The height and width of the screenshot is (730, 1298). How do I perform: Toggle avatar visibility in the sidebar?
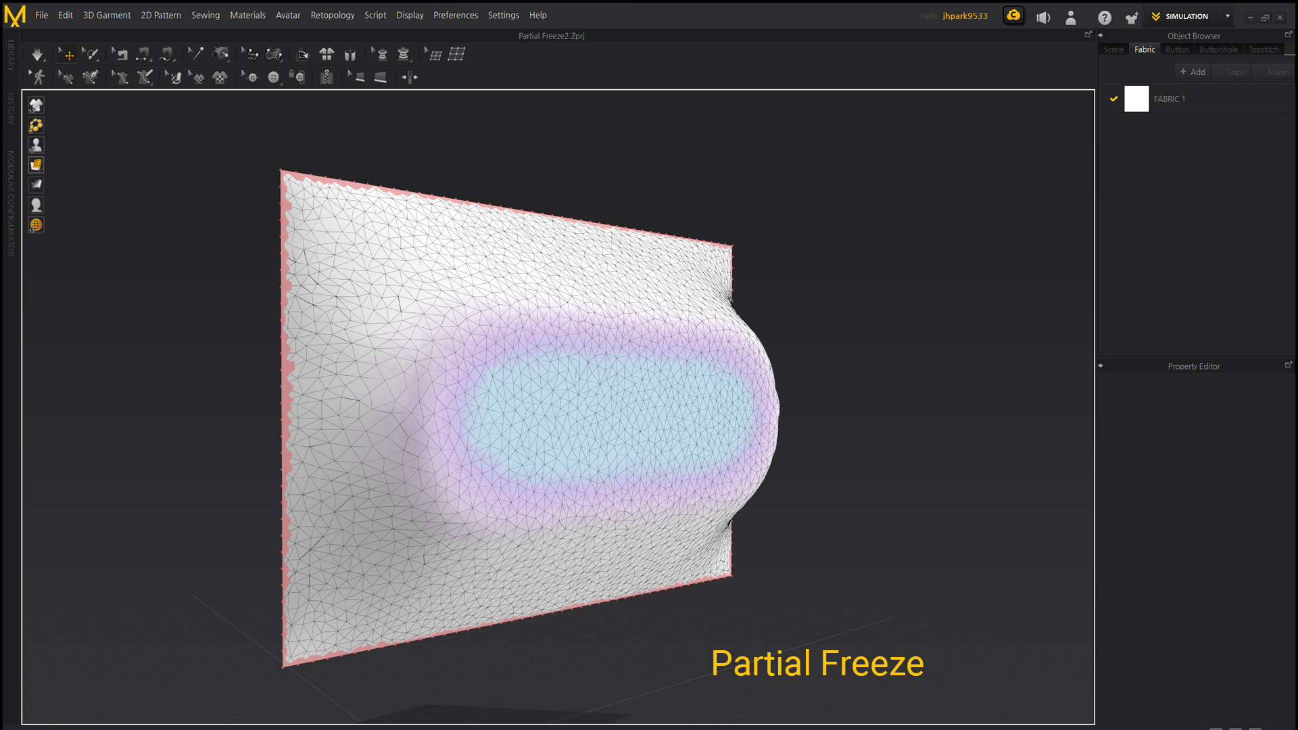click(36, 145)
